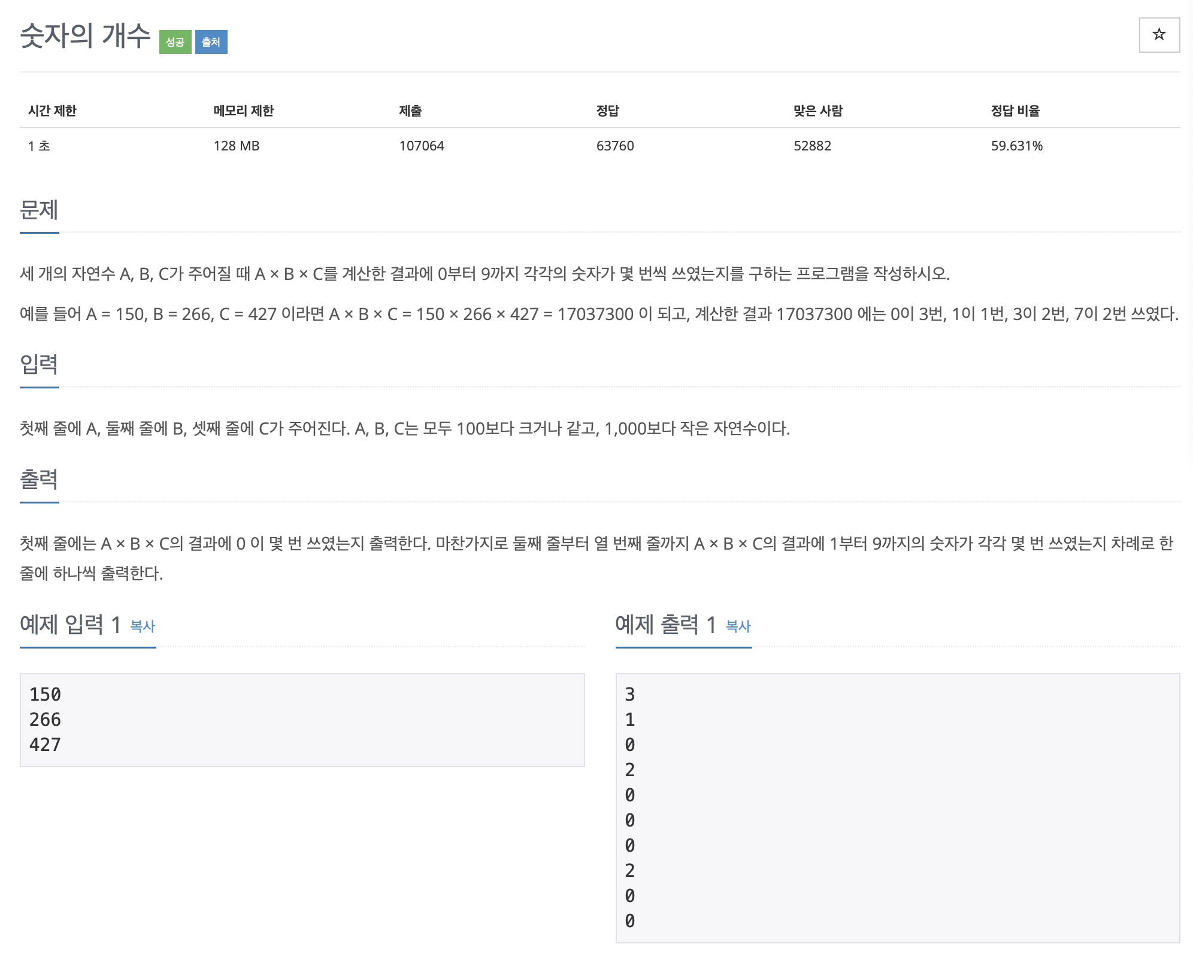Click the 숫자의 개수 problem title
The image size is (1193, 959).
(85, 36)
